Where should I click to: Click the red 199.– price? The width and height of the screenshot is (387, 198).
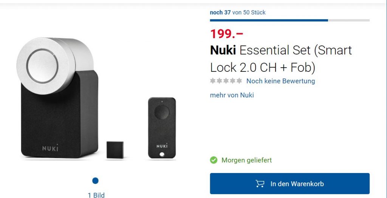pos(226,34)
